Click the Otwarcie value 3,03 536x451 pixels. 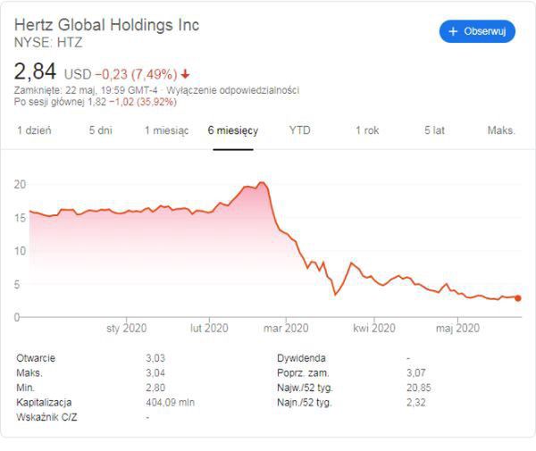(156, 358)
